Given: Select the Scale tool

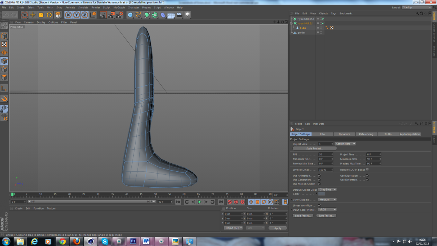Looking at the screenshot, I should pos(41,14).
